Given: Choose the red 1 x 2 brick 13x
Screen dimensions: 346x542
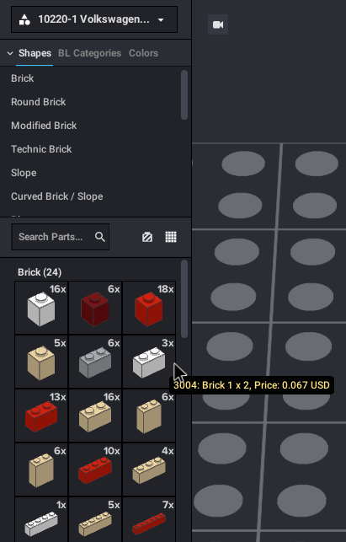Looking at the screenshot, I should click(41, 416).
